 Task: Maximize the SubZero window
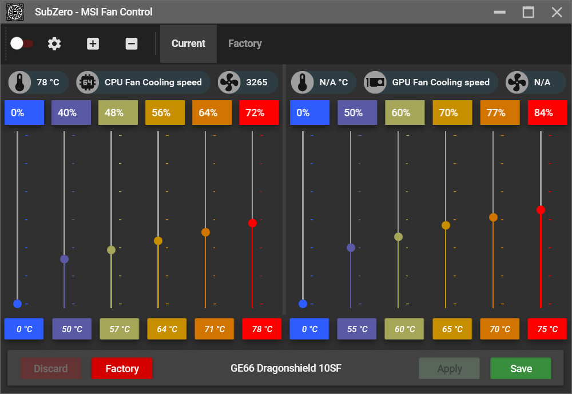pyautogui.click(x=528, y=12)
